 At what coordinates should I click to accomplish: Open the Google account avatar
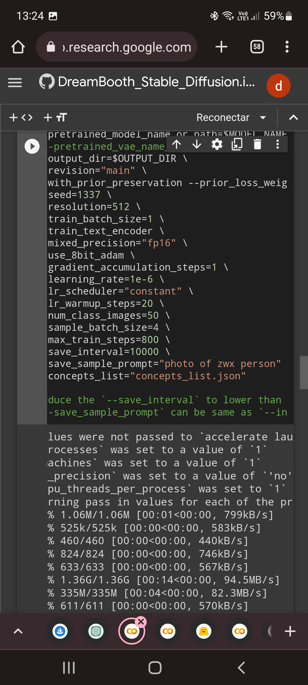click(x=279, y=85)
